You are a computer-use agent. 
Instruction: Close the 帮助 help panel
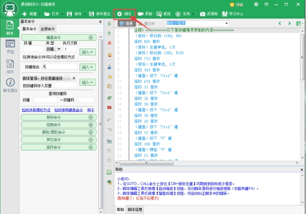point(302,170)
